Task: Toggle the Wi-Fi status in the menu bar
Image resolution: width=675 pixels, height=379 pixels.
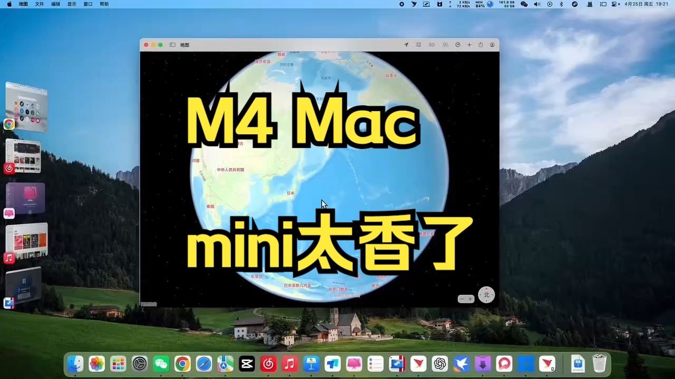Action: click(490, 4)
